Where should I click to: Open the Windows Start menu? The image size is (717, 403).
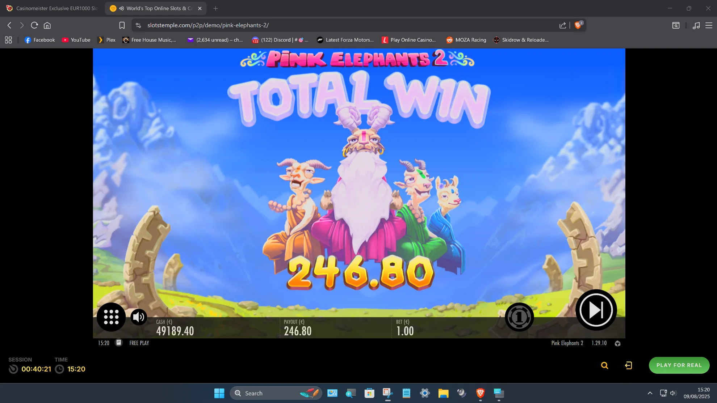click(x=219, y=393)
